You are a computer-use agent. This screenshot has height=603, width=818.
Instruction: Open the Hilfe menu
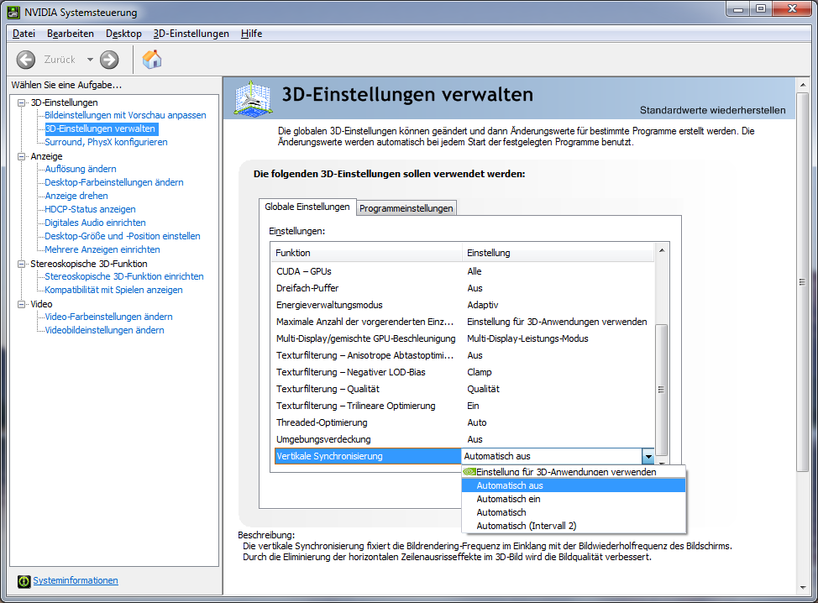pyautogui.click(x=251, y=34)
